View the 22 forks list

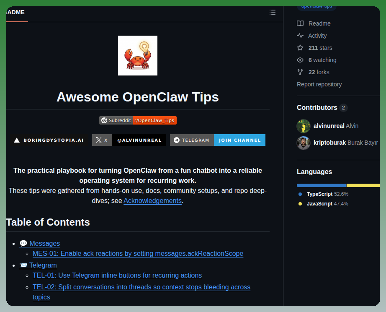319,72
